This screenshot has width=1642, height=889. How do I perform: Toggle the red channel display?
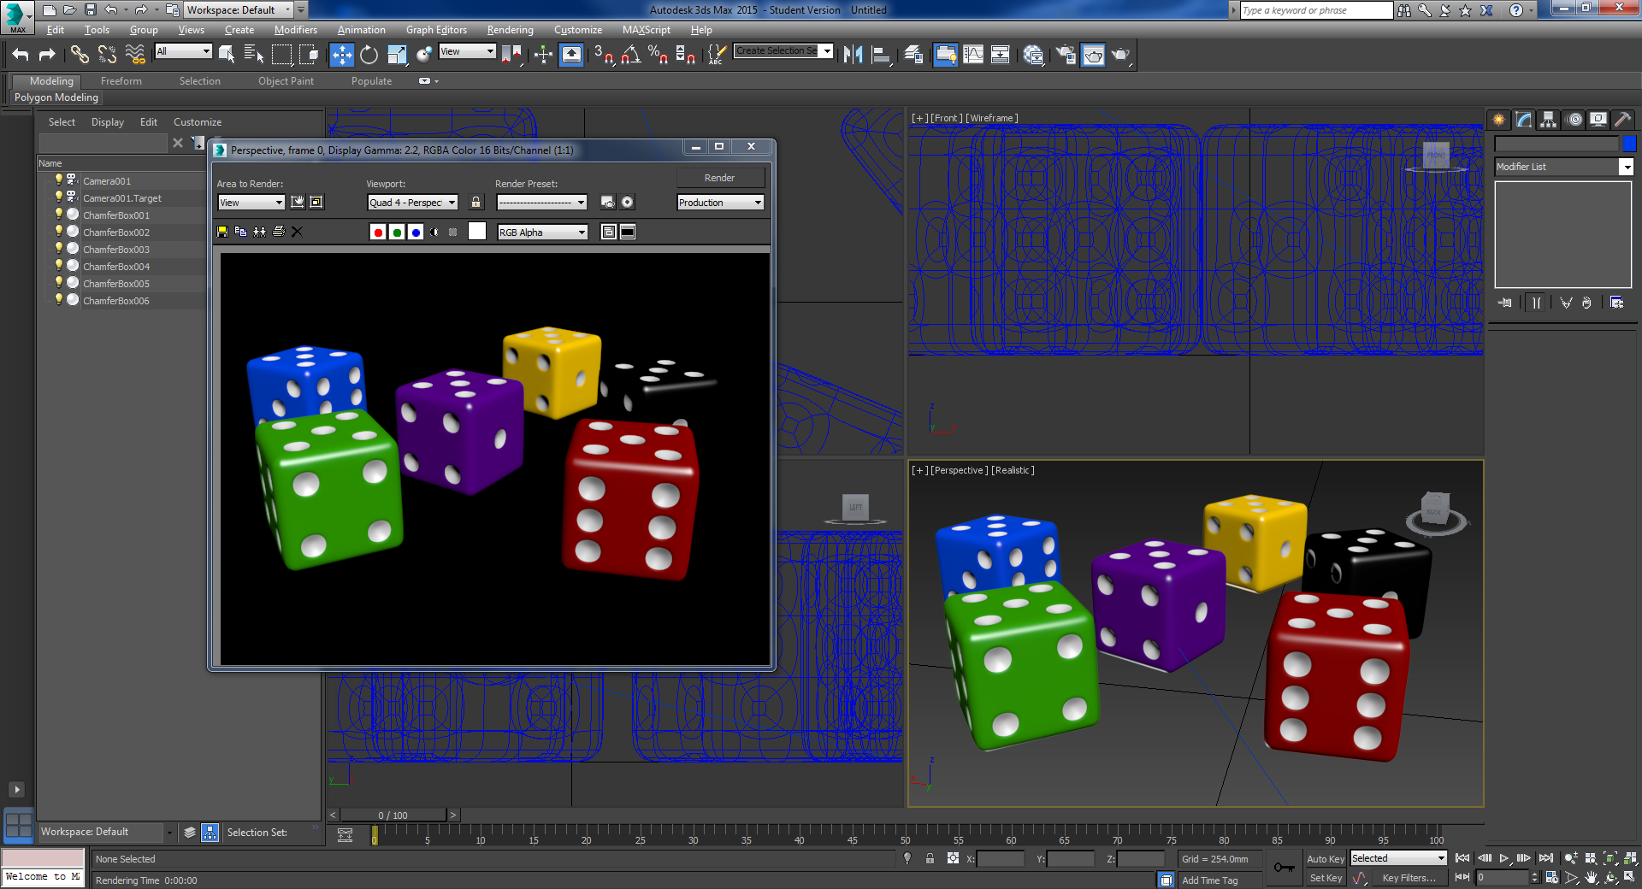tap(378, 232)
